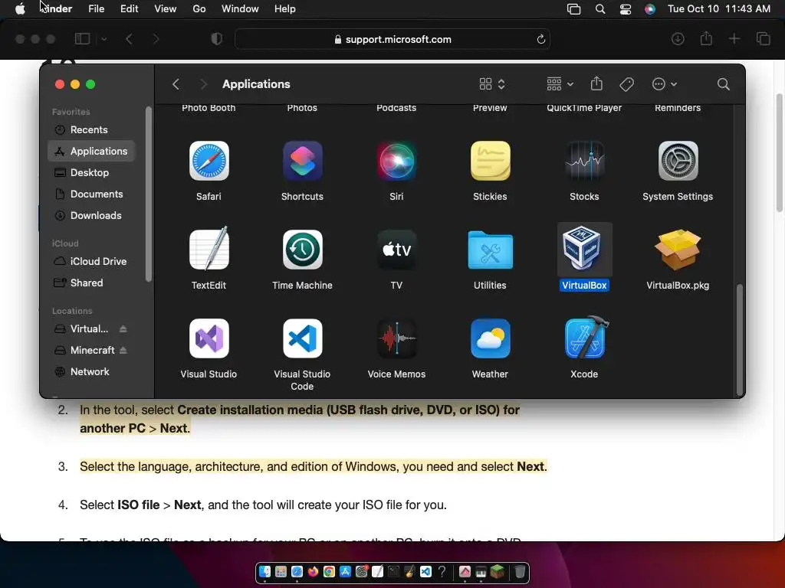Click the Finder sidebar scrollbar
785x588 pixels.
(x=148, y=194)
